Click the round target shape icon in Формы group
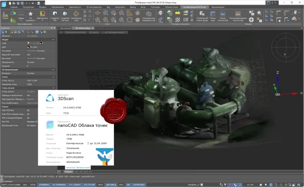Screen dimensions: 304x187 [x=251, y=20]
